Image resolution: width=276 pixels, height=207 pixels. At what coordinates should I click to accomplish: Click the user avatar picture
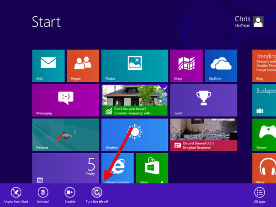[x=258, y=22]
